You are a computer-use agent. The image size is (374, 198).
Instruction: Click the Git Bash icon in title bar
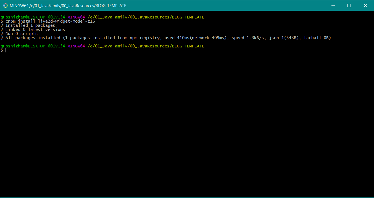click(6, 6)
